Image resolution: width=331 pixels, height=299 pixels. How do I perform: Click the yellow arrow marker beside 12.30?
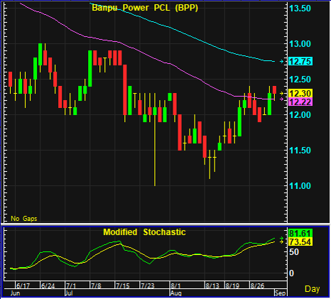click(x=281, y=94)
